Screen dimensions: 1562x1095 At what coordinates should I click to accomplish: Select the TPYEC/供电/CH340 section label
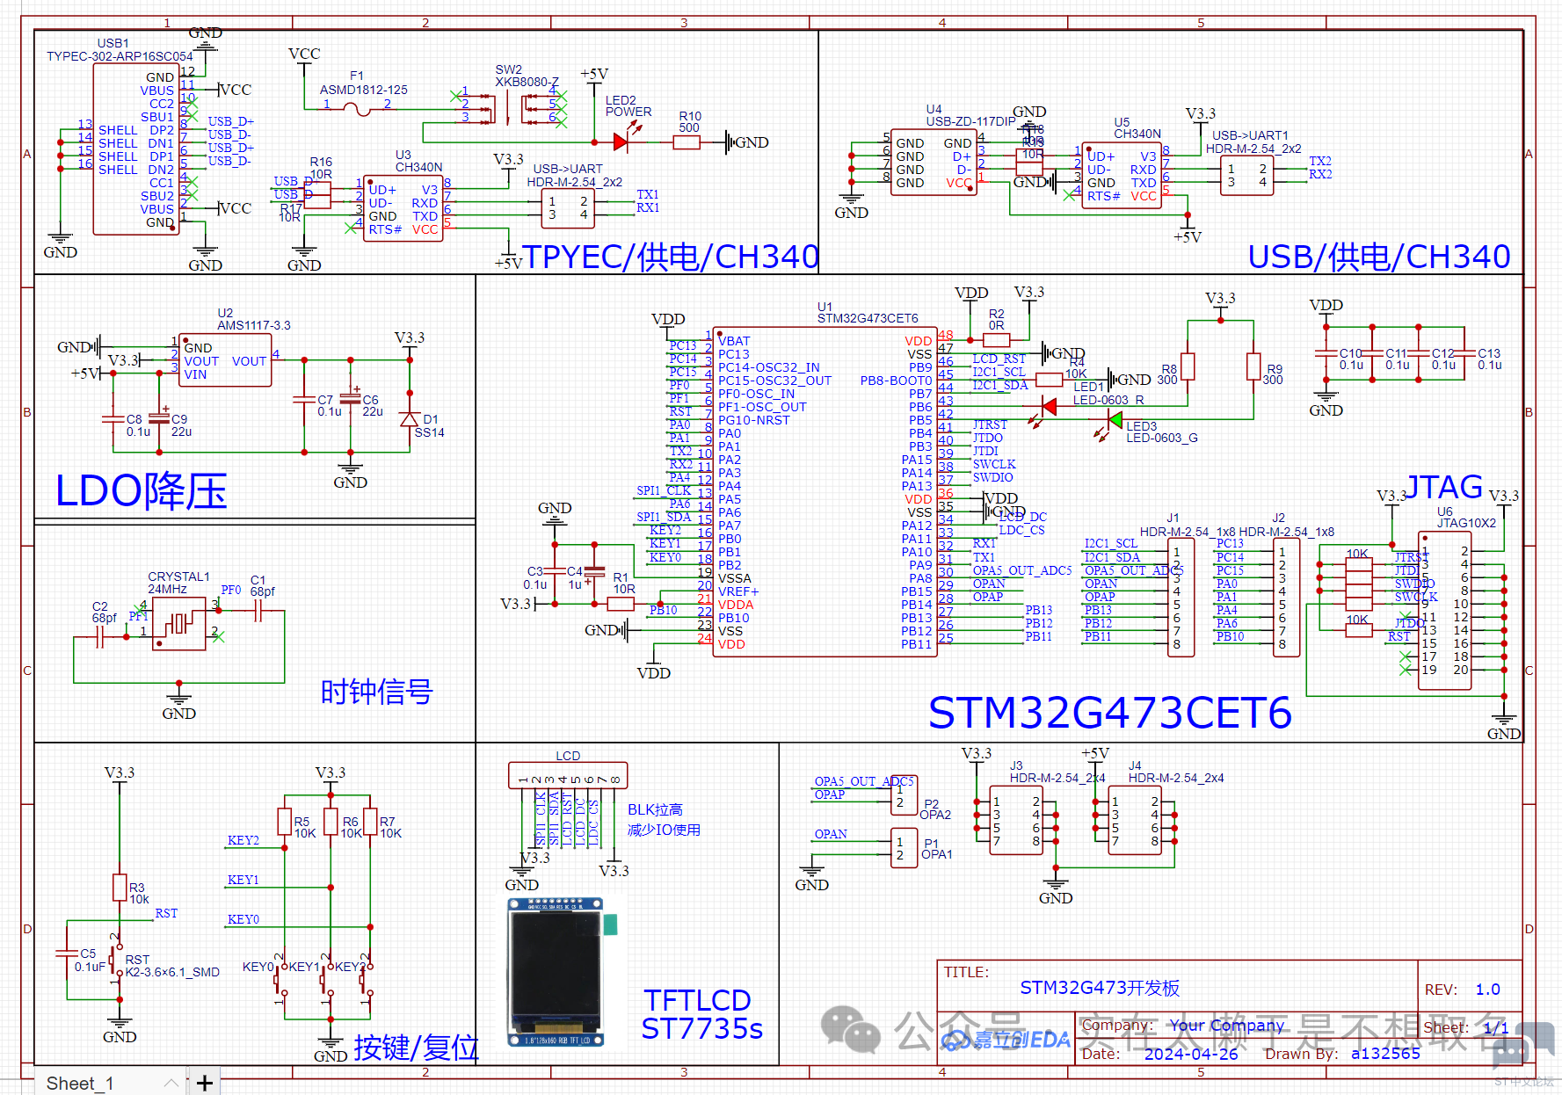point(671,257)
